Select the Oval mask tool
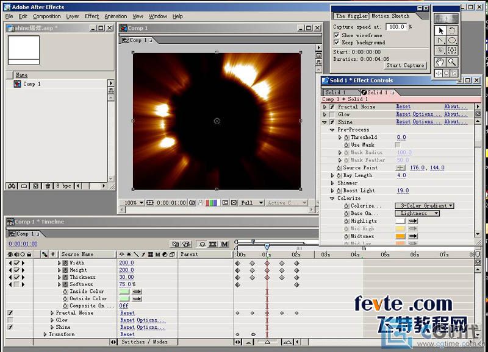 pyautogui.click(x=452, y=40)
